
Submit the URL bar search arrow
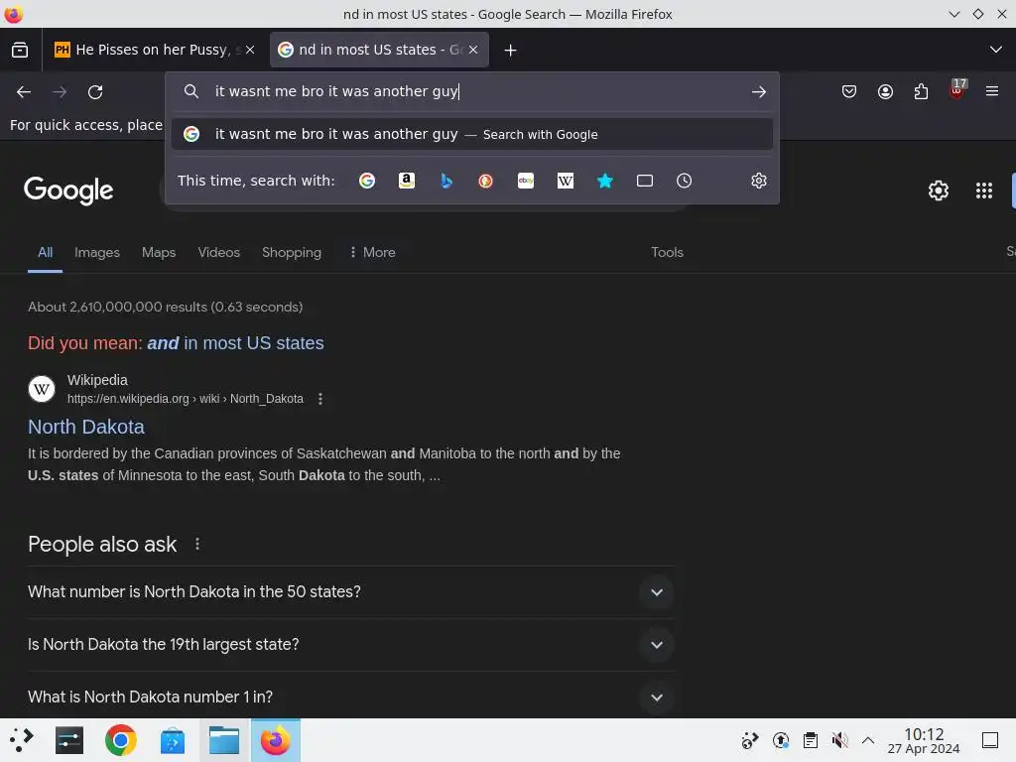[759, 92]
